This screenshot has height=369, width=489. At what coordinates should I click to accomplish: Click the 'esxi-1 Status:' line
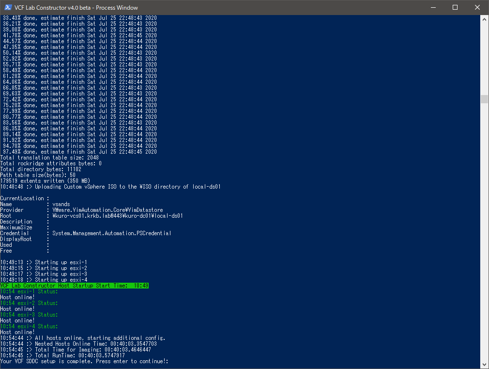29,291
